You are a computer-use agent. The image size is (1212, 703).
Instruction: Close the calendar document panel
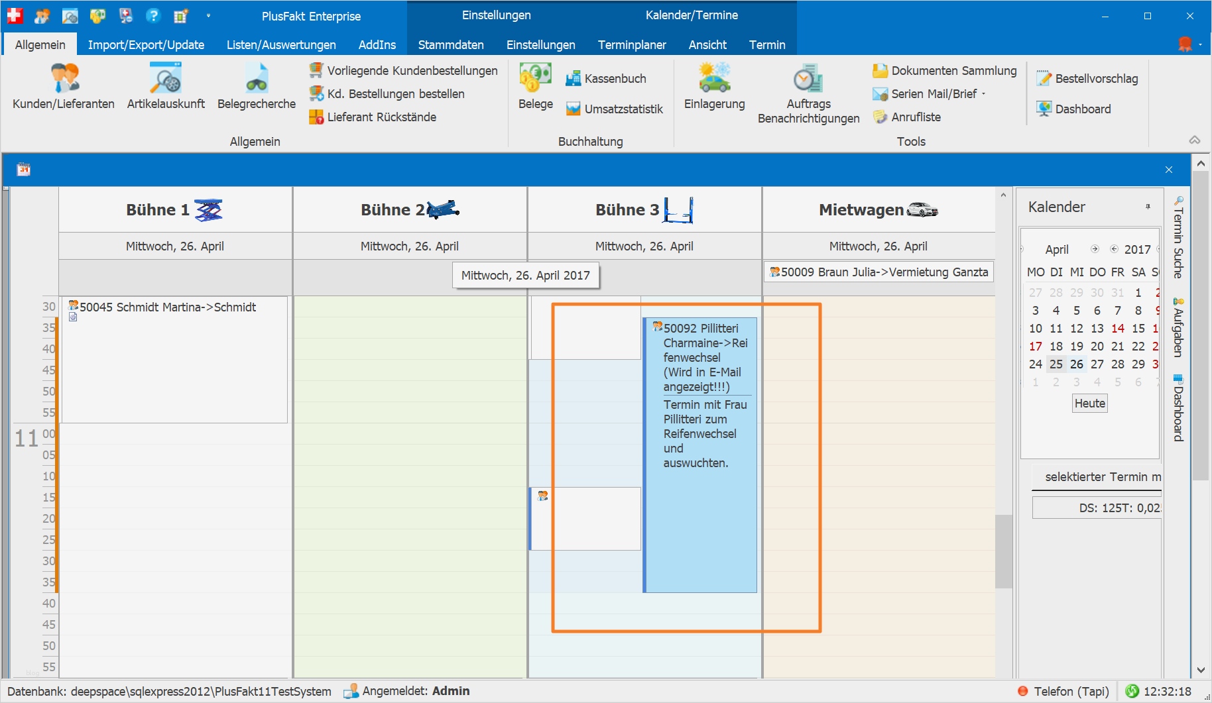coord(1169,170)
